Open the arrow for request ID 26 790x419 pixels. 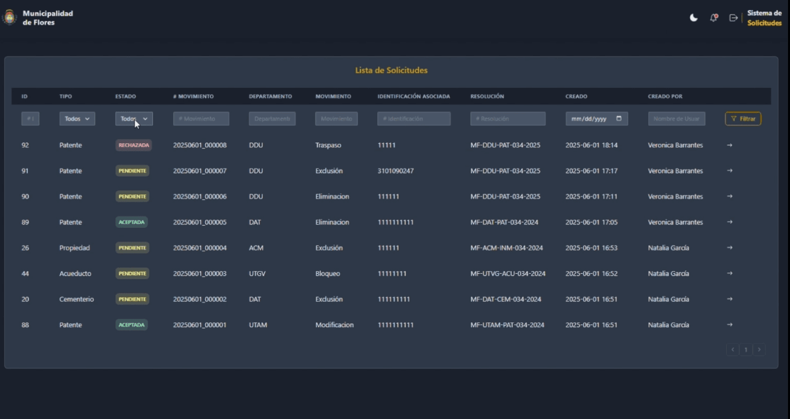point(729,248)
